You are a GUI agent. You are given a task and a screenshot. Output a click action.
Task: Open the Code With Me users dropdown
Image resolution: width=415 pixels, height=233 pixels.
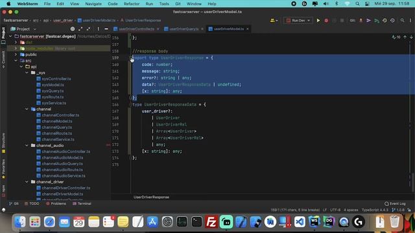274,20
